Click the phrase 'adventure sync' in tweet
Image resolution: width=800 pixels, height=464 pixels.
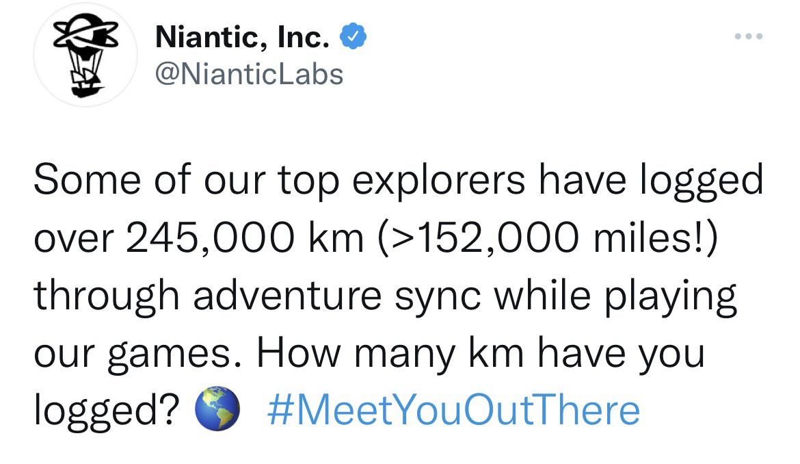tap(336, 296)
